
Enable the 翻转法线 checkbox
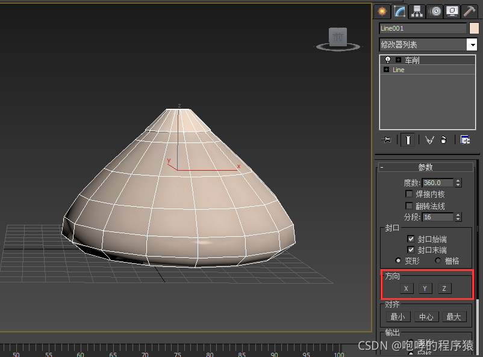(x=410, y=206)
